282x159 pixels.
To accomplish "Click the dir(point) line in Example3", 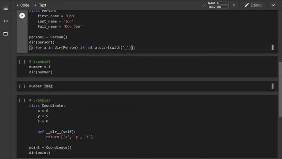I will [40, 153].
